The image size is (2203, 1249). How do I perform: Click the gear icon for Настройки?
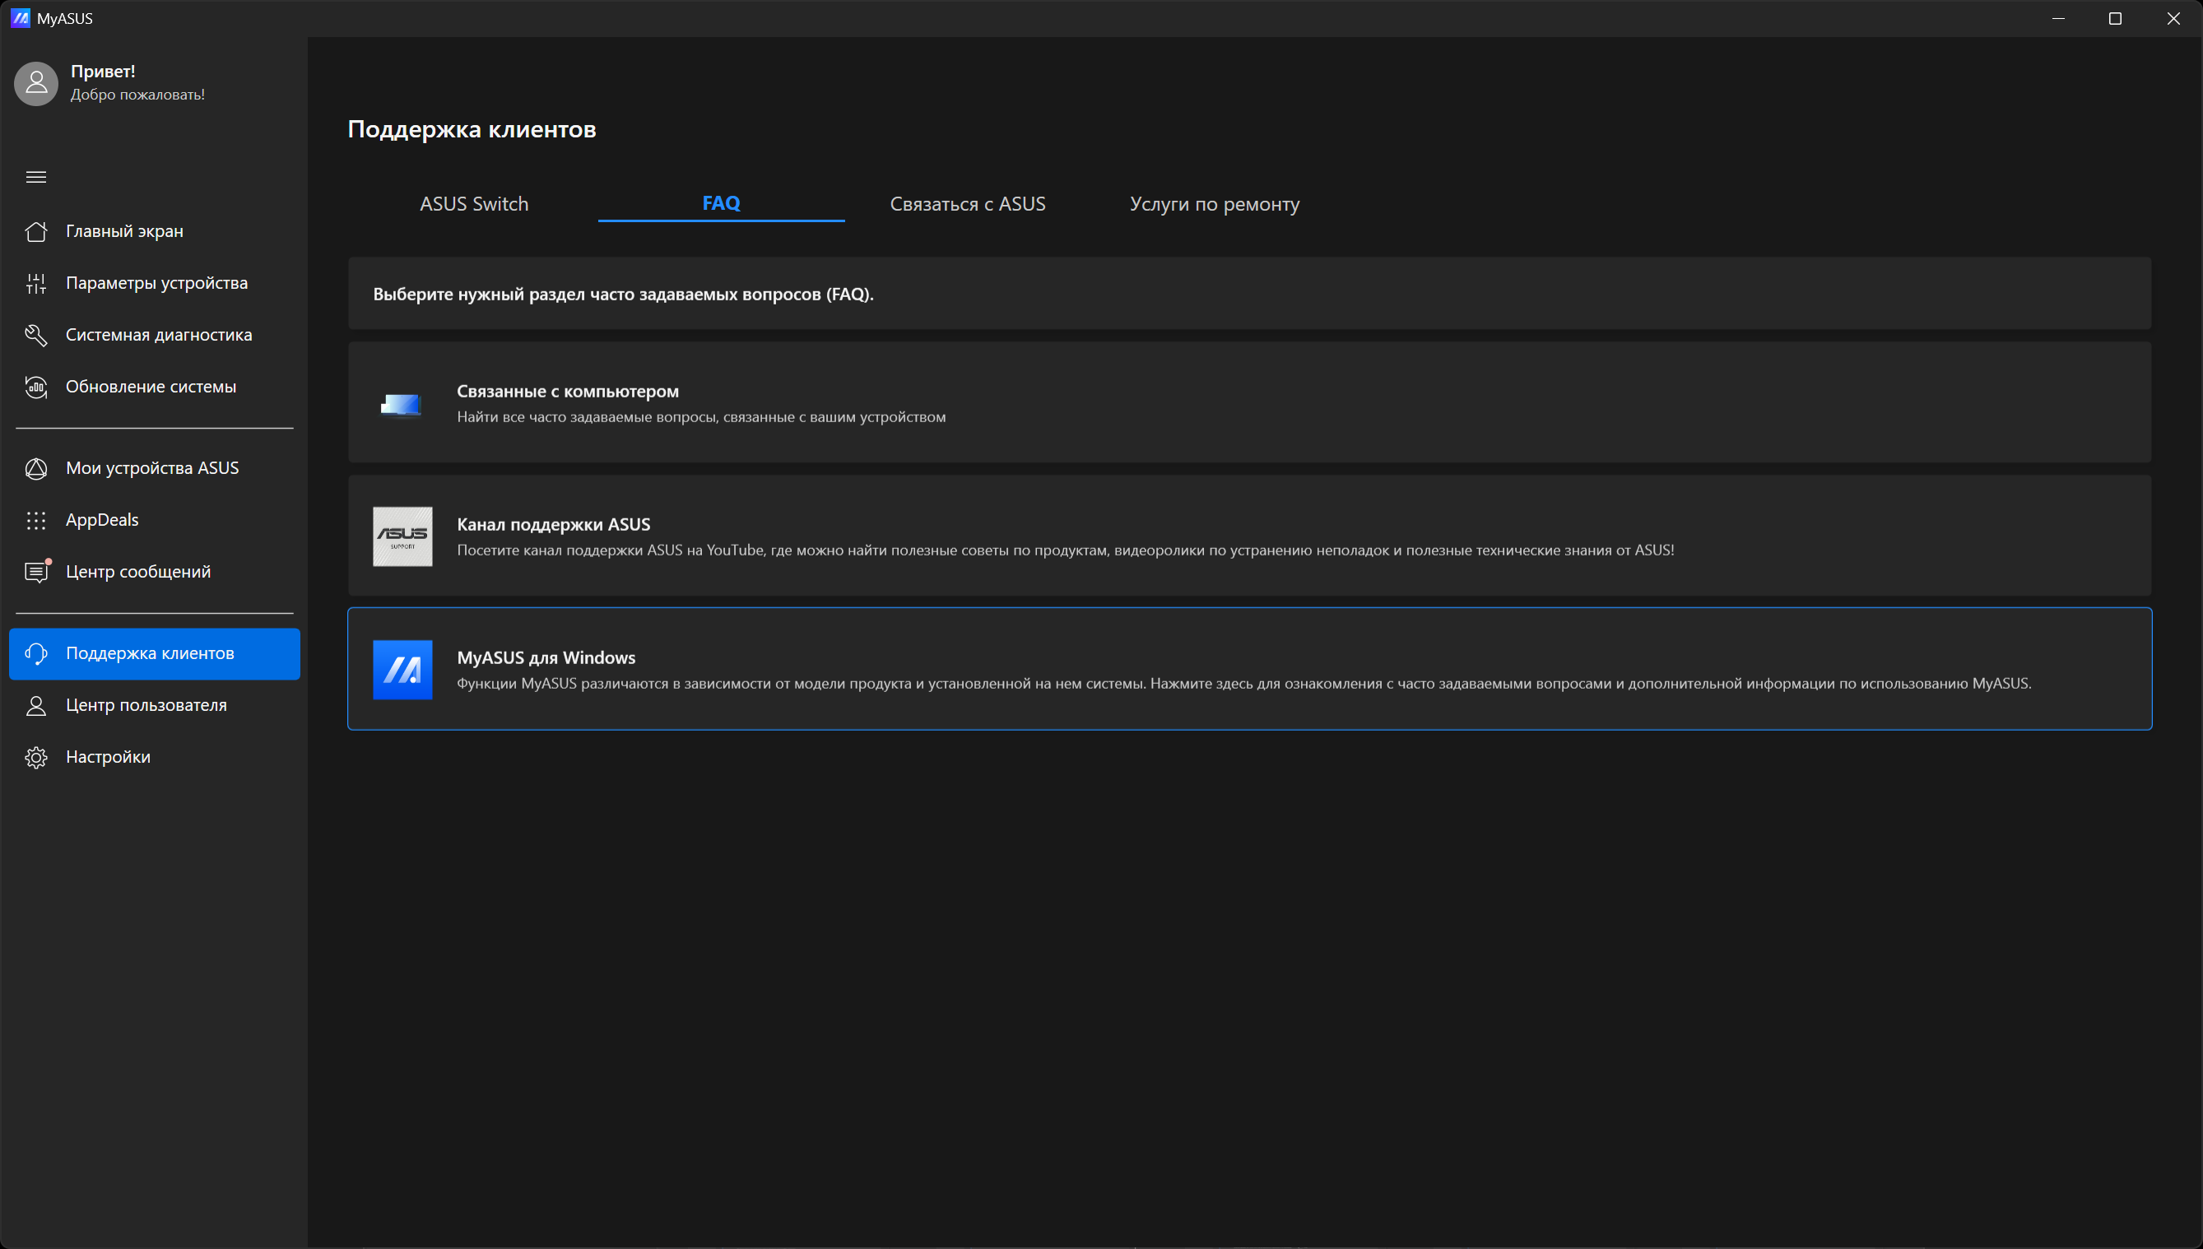[x=36, y=758]
